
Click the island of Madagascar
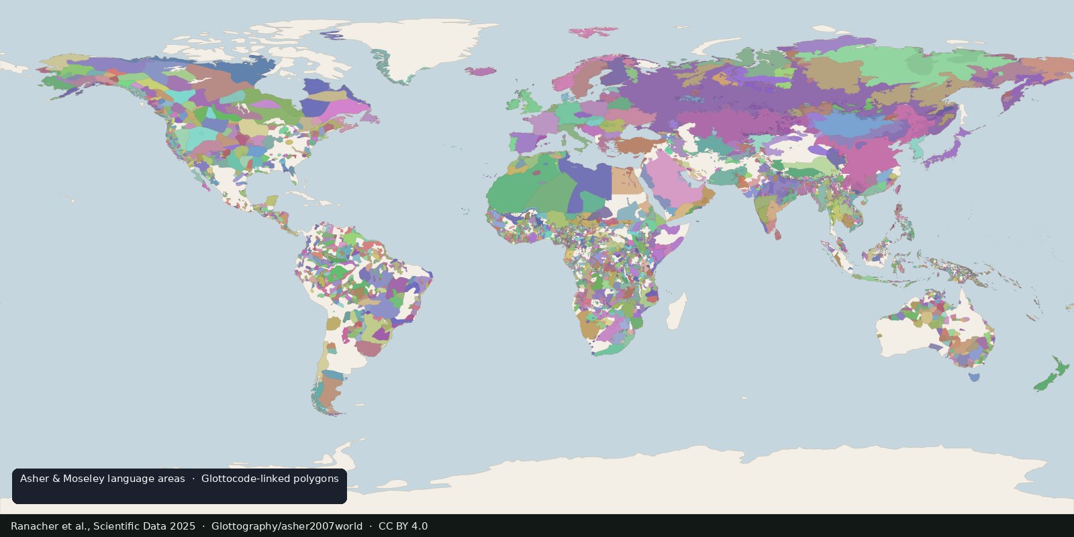click(677, 312)
